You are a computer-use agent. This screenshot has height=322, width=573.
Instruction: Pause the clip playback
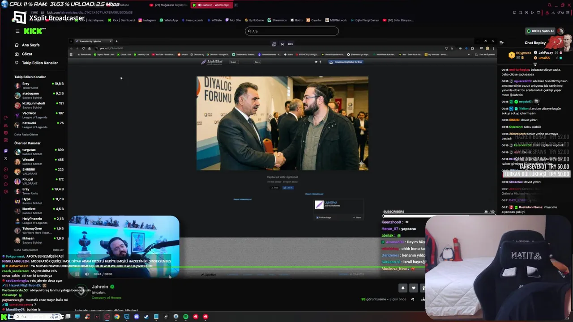(77, 274)
